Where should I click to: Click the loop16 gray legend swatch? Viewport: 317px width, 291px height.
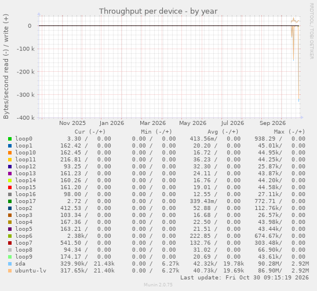(x=10, y=194)
